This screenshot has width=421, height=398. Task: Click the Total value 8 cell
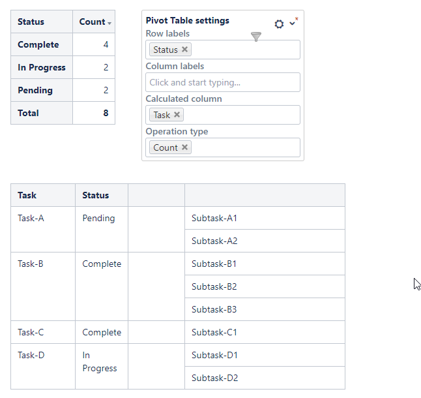[105, 113]
